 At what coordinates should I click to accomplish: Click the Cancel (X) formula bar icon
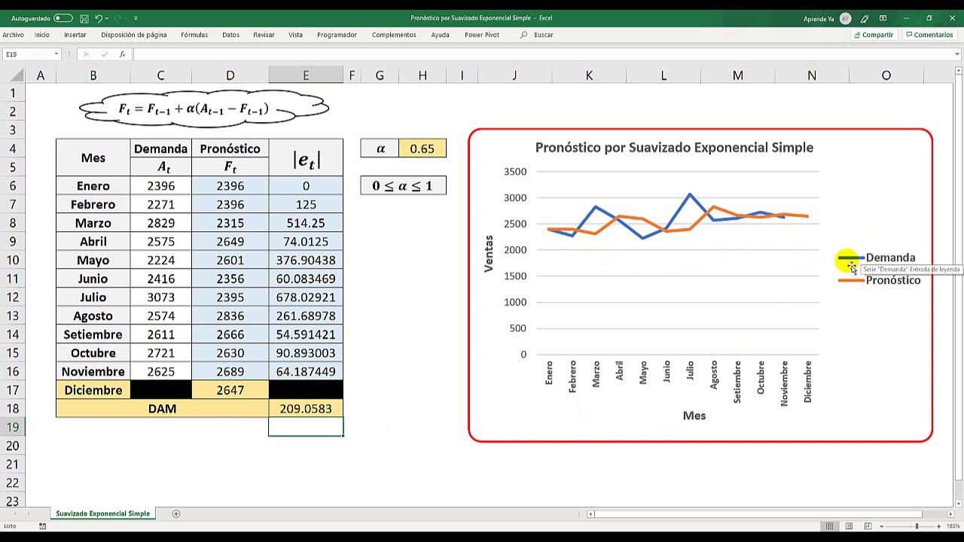click(x=87, y=54)
